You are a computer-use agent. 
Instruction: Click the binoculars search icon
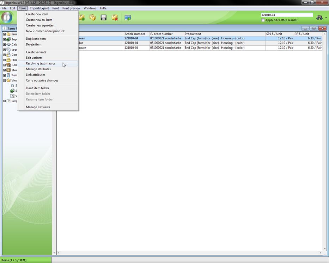319,18
